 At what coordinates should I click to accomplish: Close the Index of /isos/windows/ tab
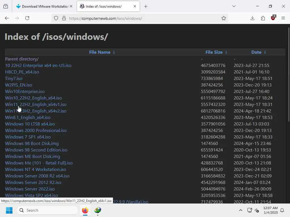pos(135,6)
